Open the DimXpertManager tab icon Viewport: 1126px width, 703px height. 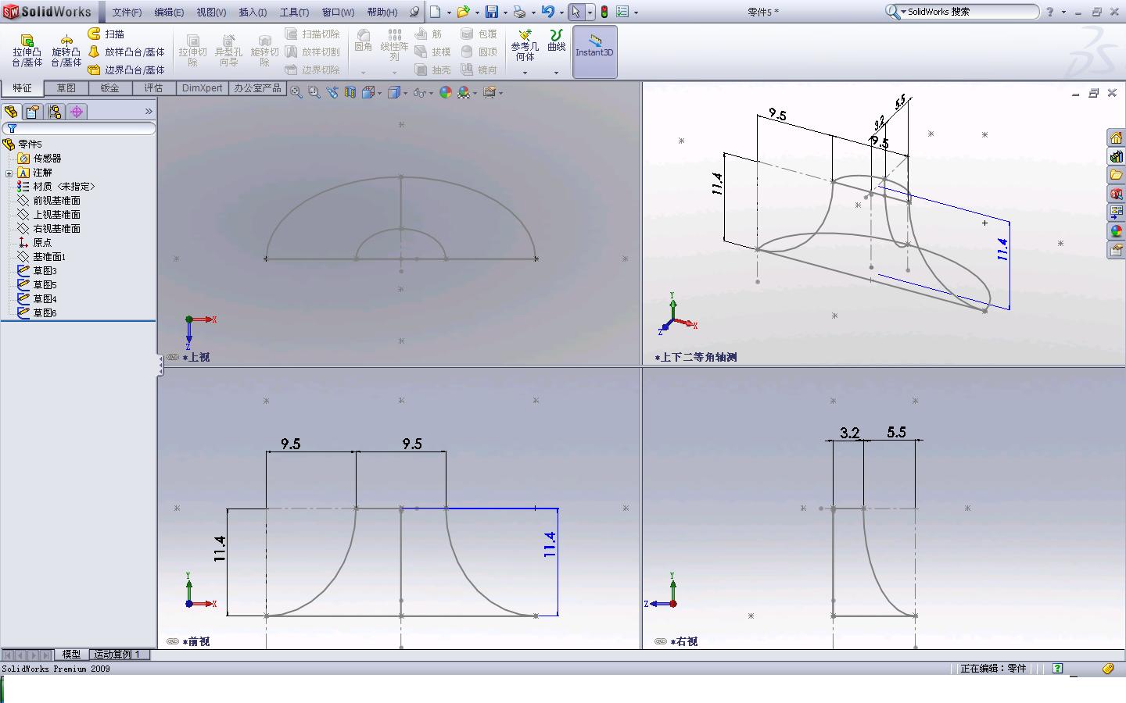point(77,112)
